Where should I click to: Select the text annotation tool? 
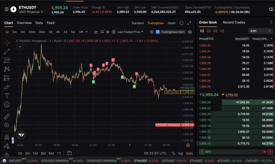click(6, 96)
